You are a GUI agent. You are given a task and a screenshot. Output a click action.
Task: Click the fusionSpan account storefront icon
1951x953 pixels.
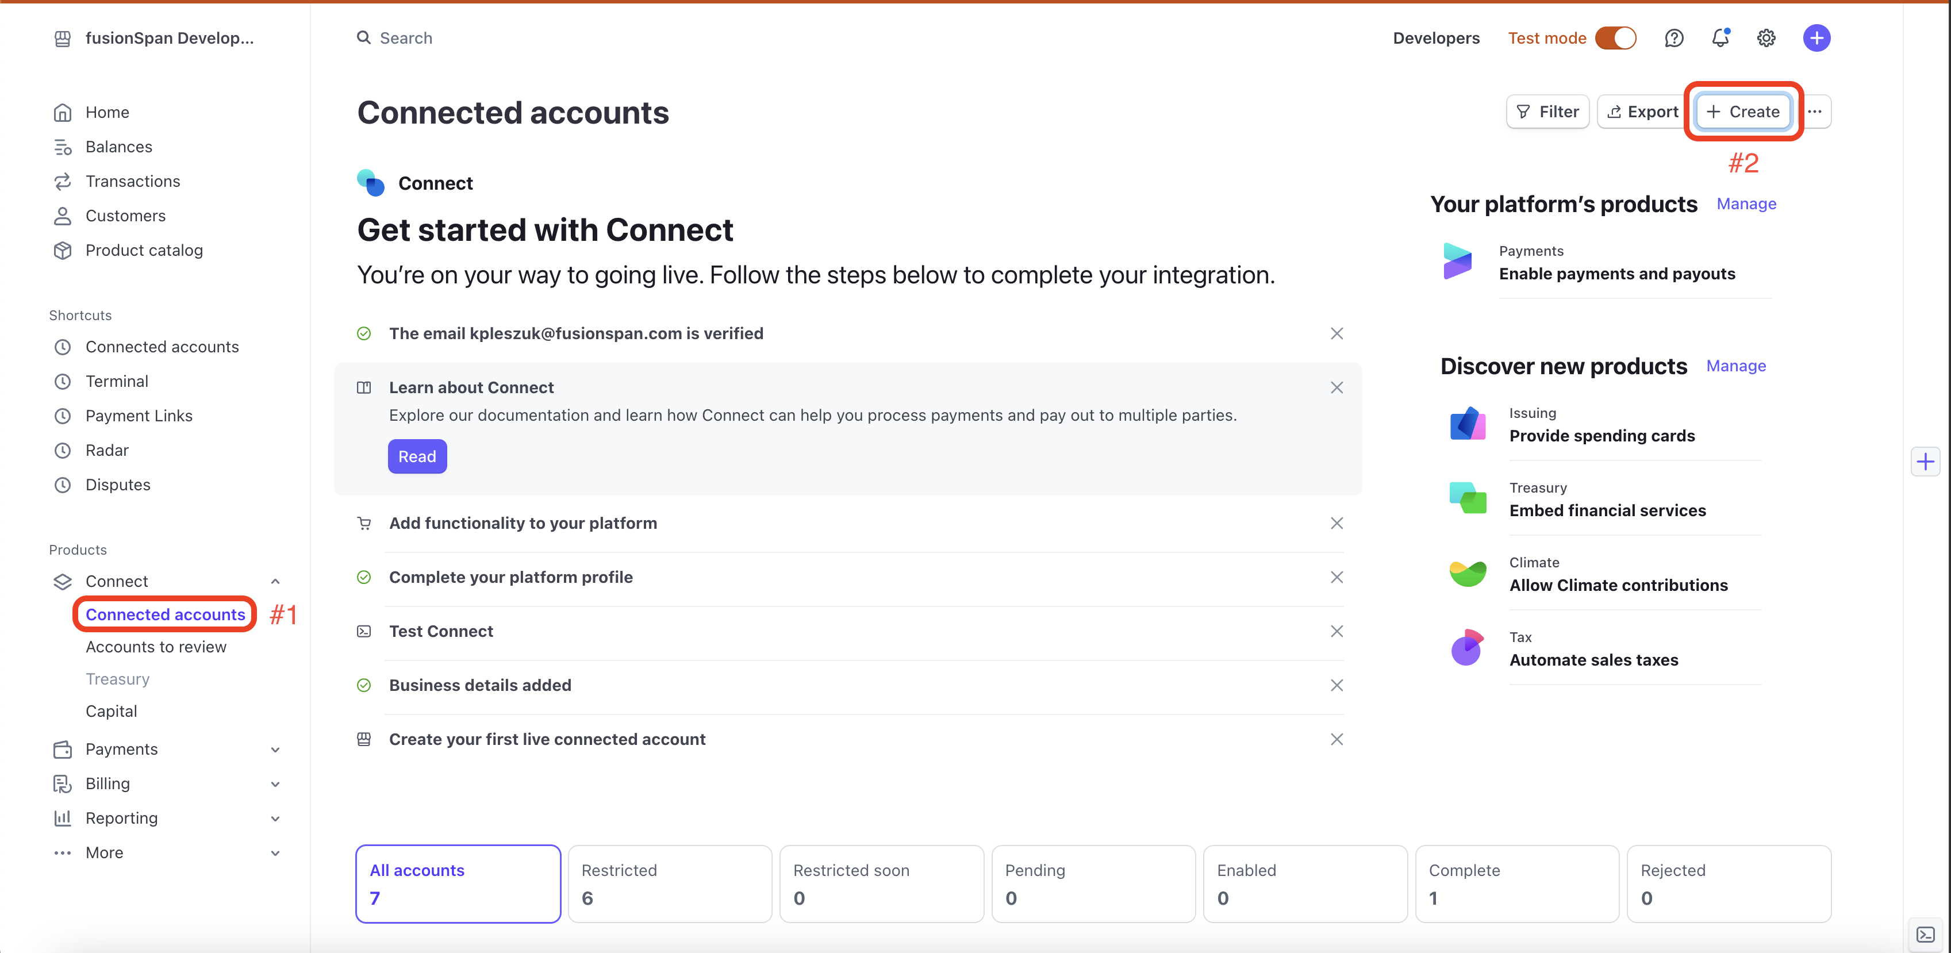tap(63, 38)
